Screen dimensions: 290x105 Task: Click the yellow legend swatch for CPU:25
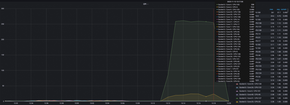point(237,102)
